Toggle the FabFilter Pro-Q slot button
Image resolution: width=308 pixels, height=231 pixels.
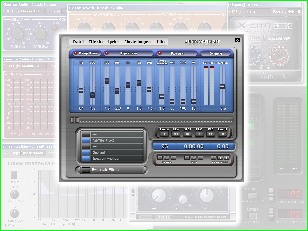[86, 140]
